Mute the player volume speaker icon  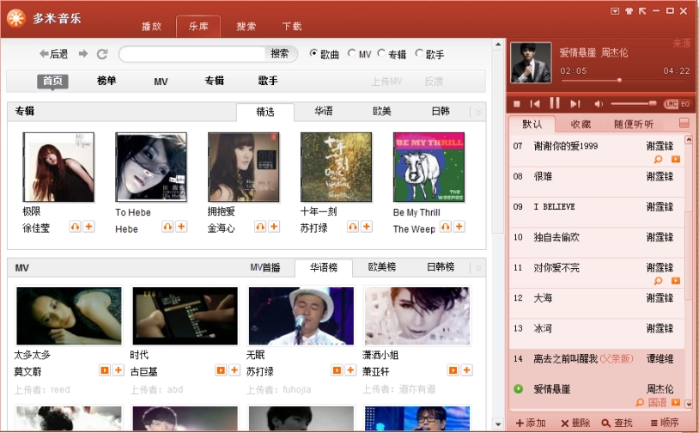tap(599, 104)
